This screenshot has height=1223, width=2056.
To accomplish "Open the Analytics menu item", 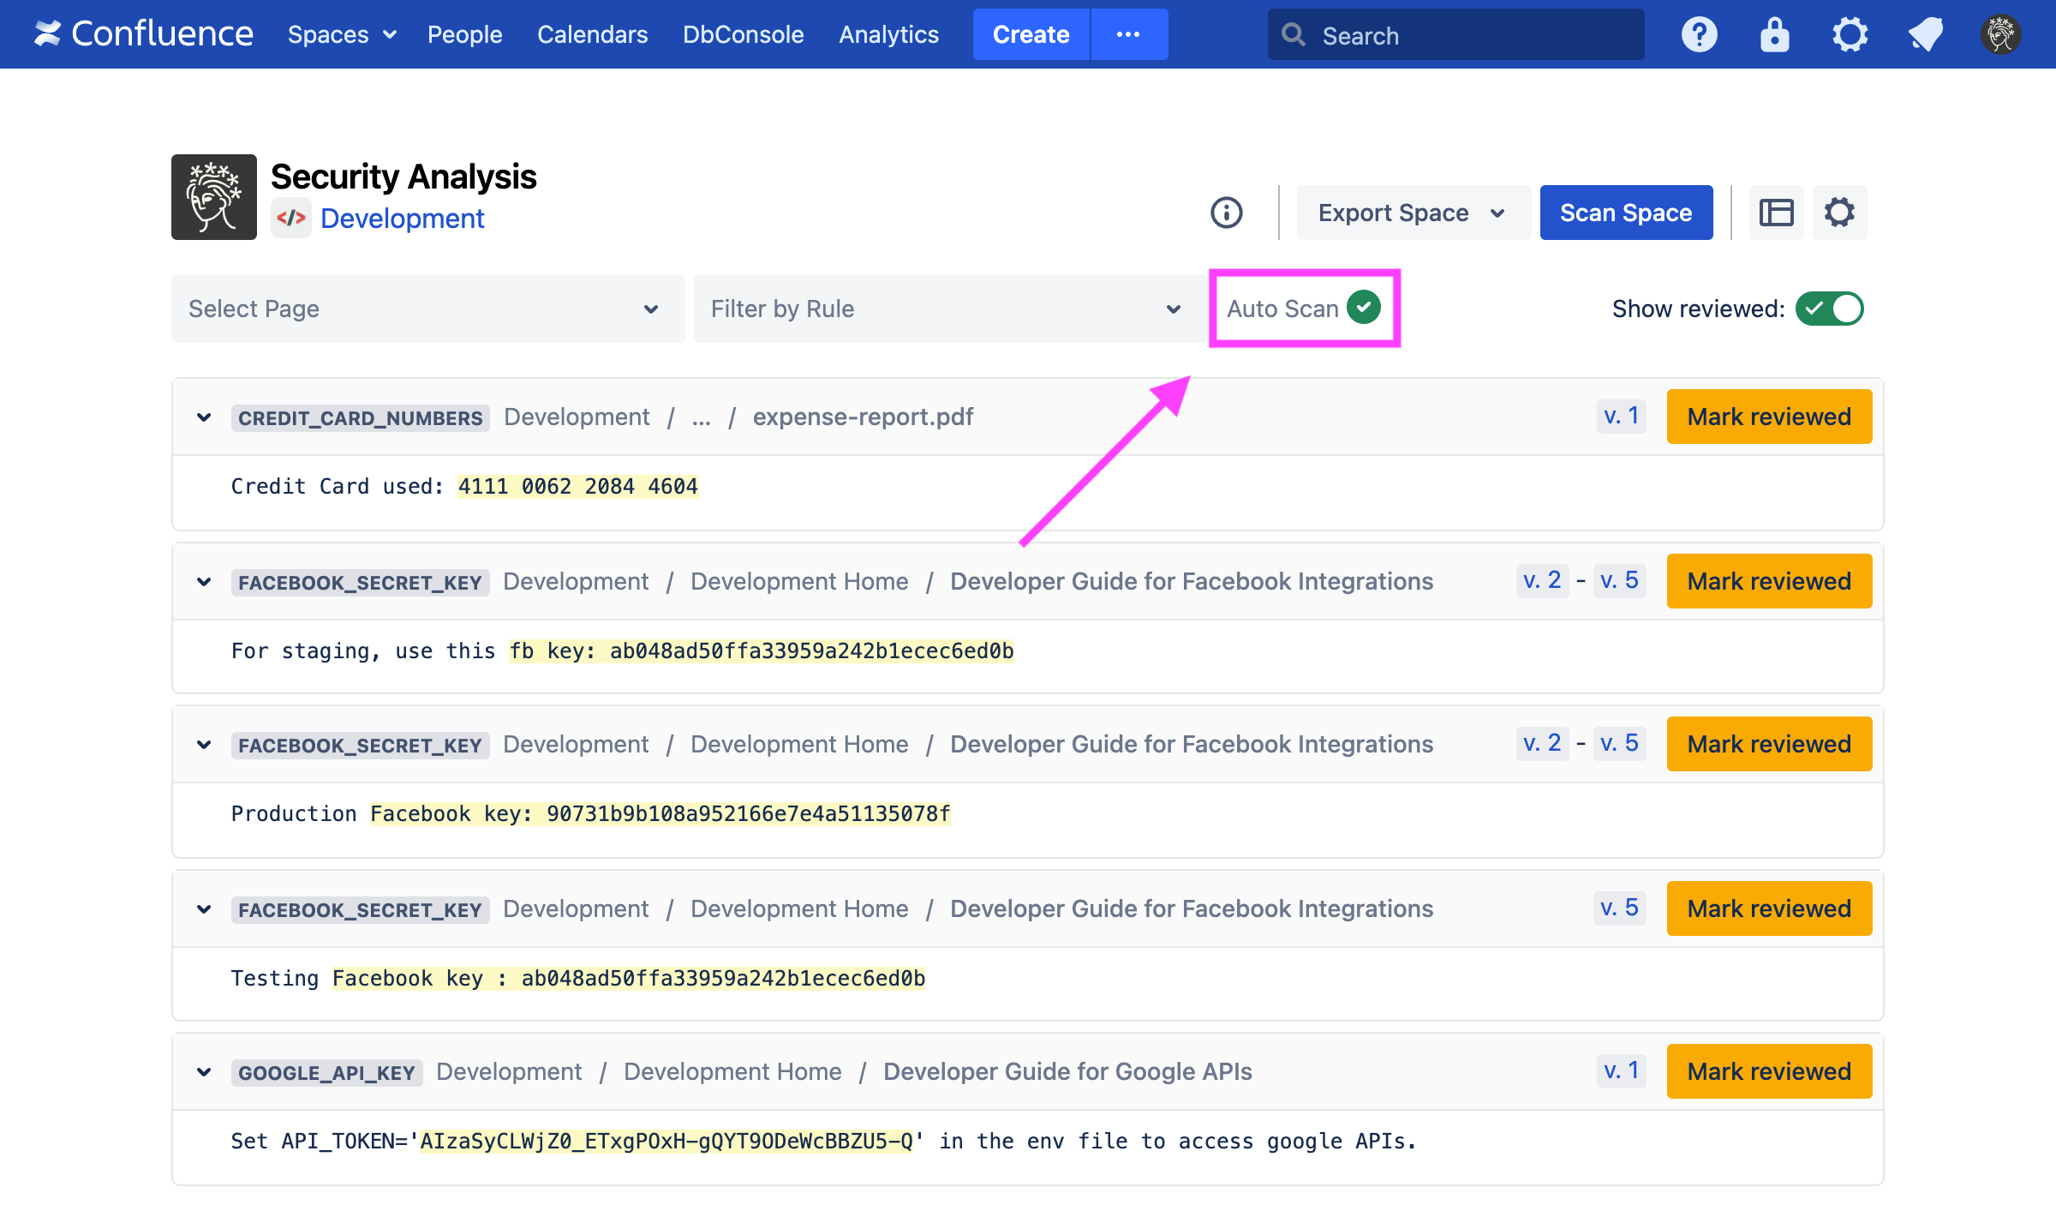I will [888, 35].
